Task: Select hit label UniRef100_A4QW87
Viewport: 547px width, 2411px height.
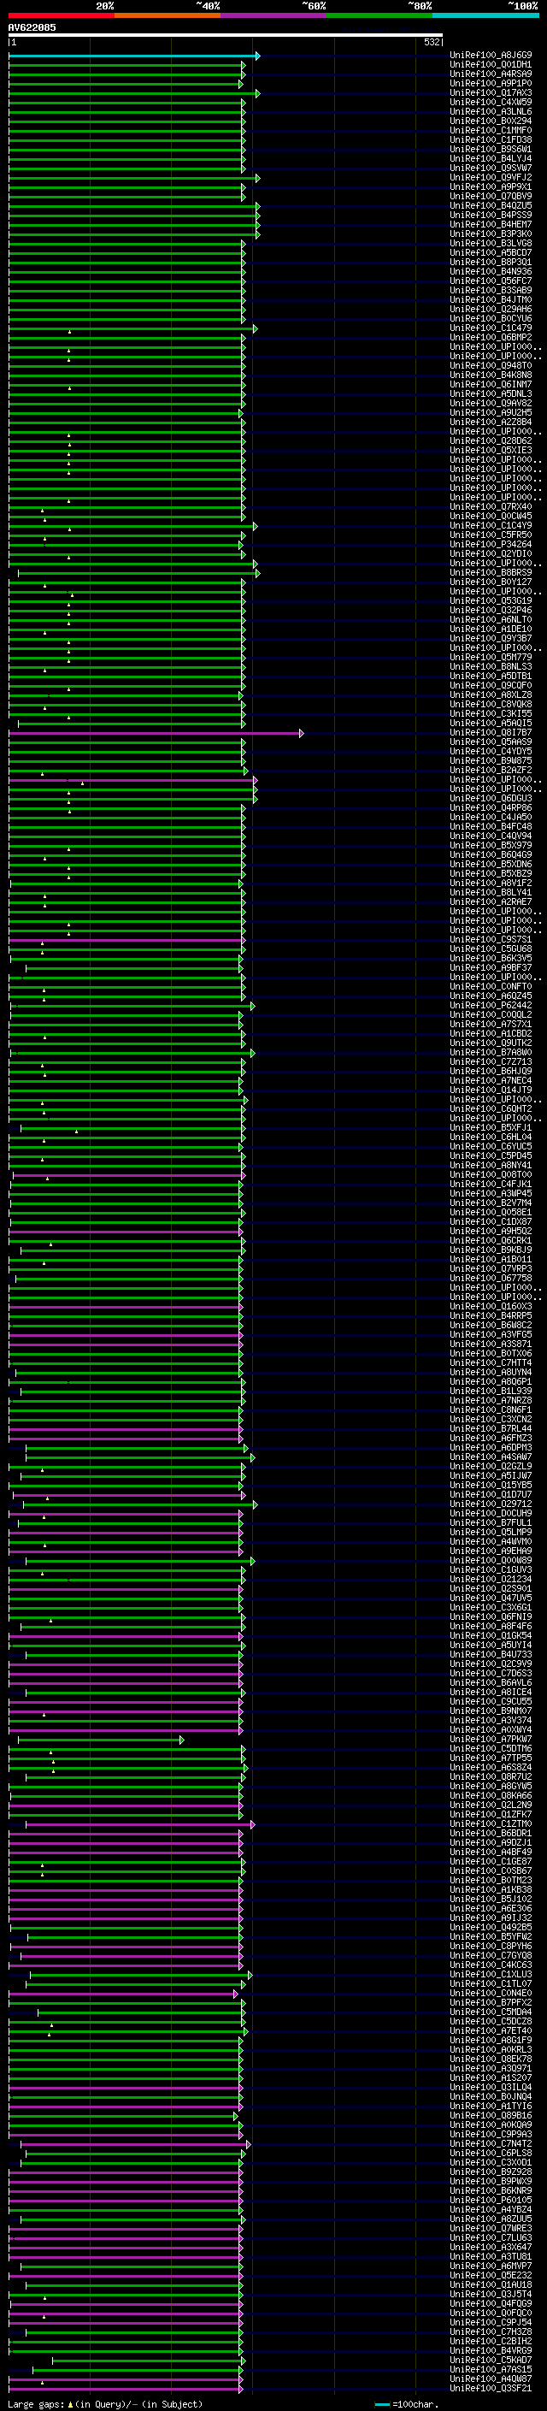Action: tap(491, 2378)
